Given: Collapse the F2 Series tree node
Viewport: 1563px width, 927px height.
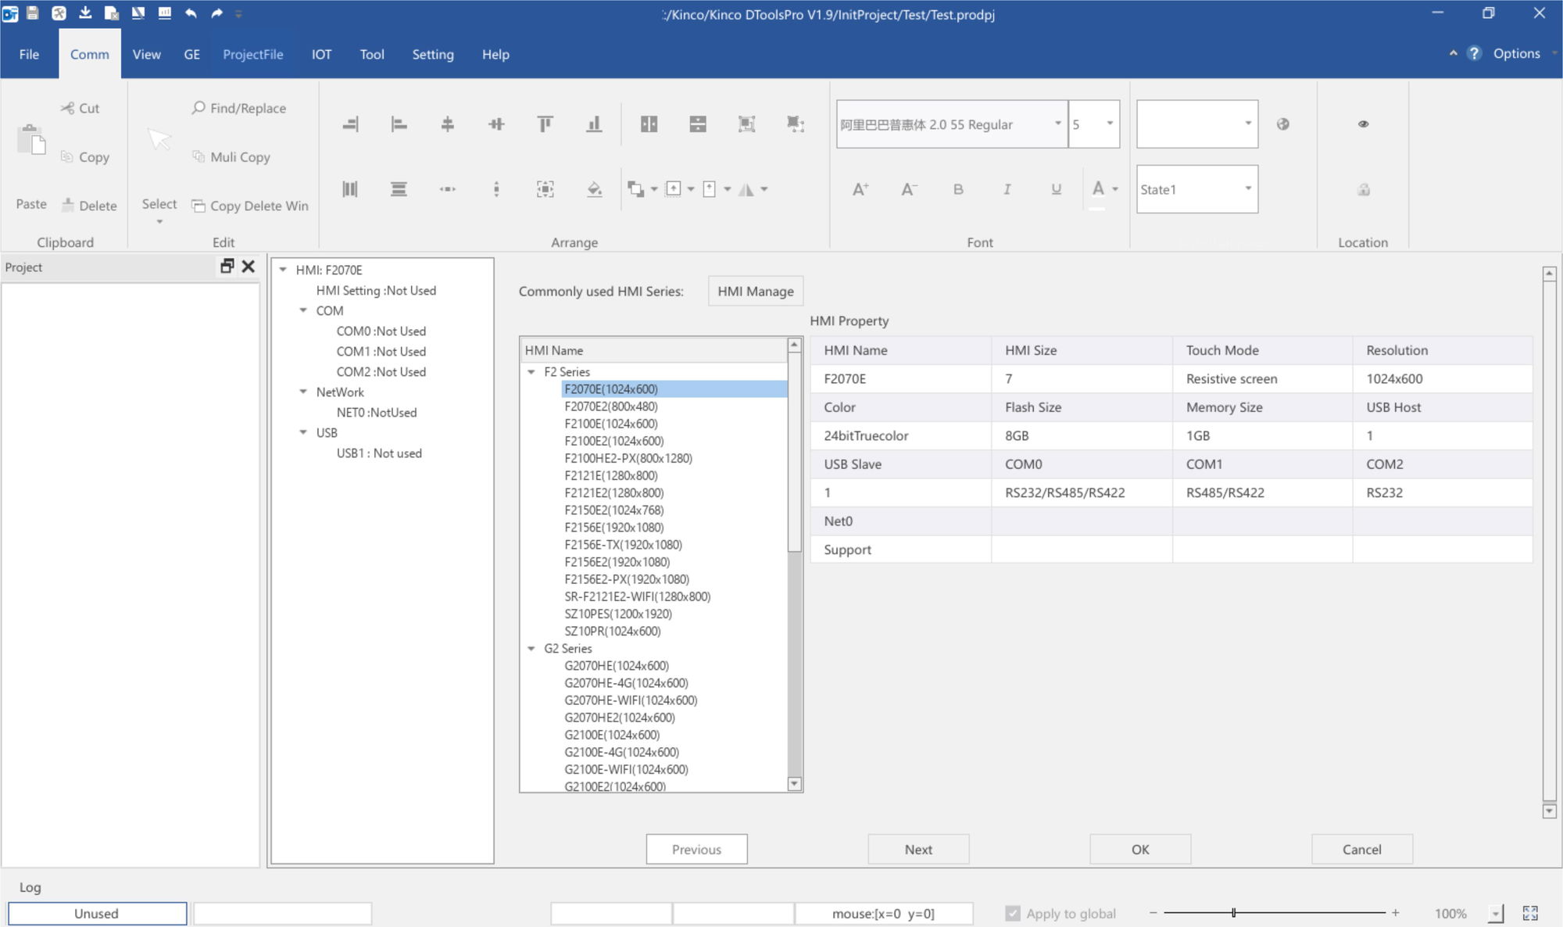Looking at the screenshot, I should (531, 372).
